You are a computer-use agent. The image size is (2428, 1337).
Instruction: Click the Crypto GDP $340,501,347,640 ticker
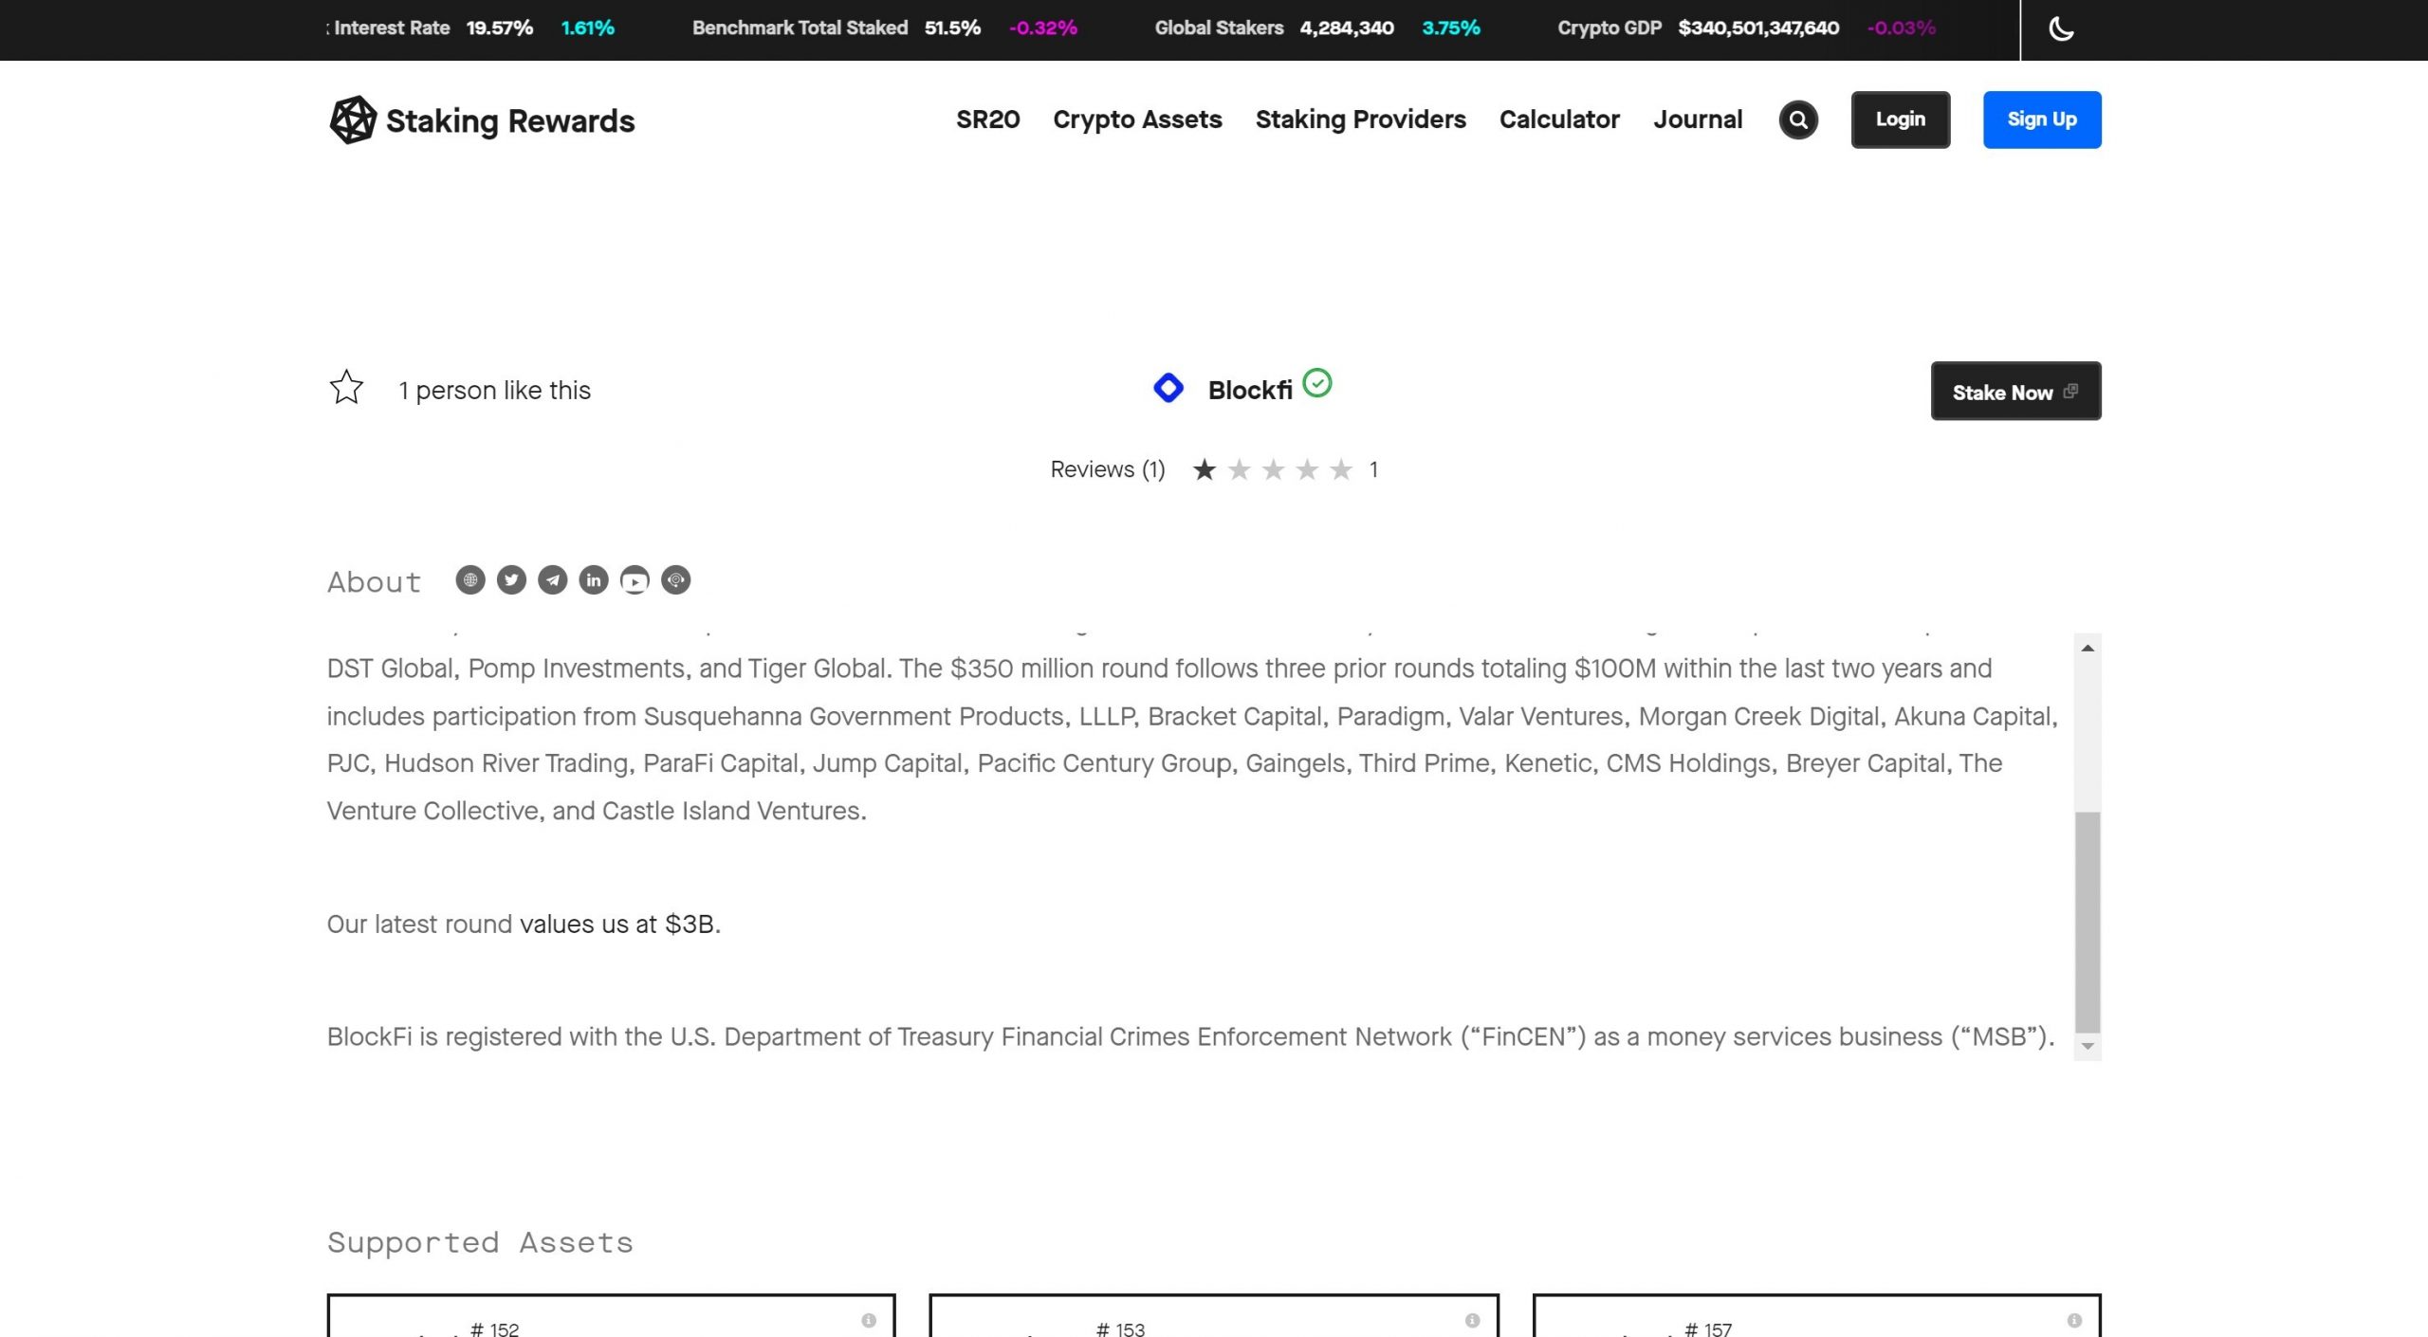pyautogui.click(x=1746, y=28)
